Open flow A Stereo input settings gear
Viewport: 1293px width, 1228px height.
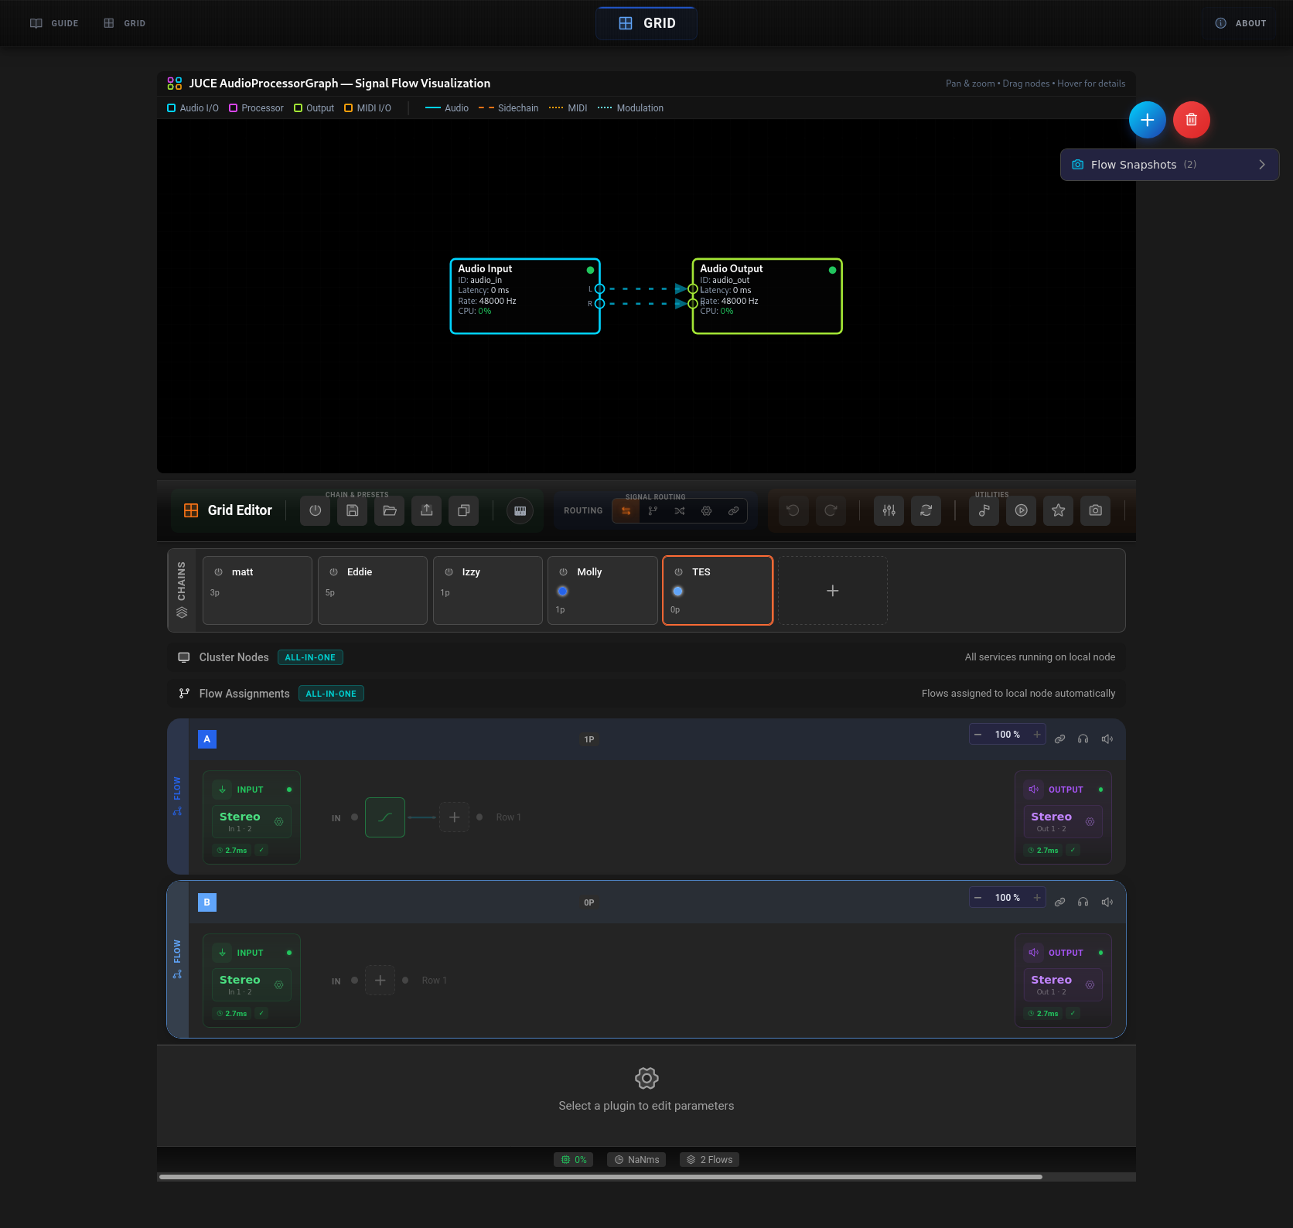(279, 822)
